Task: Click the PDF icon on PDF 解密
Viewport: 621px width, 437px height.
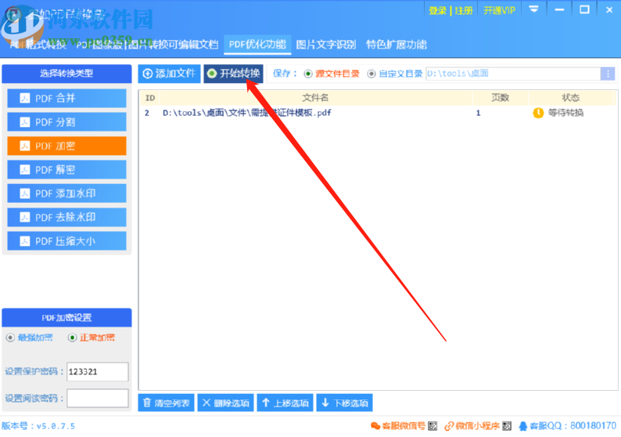Action: pyautogui.click(x=24, y=170)
